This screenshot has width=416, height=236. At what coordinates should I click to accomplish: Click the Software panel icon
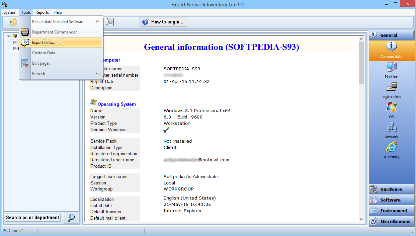(374, 200)
